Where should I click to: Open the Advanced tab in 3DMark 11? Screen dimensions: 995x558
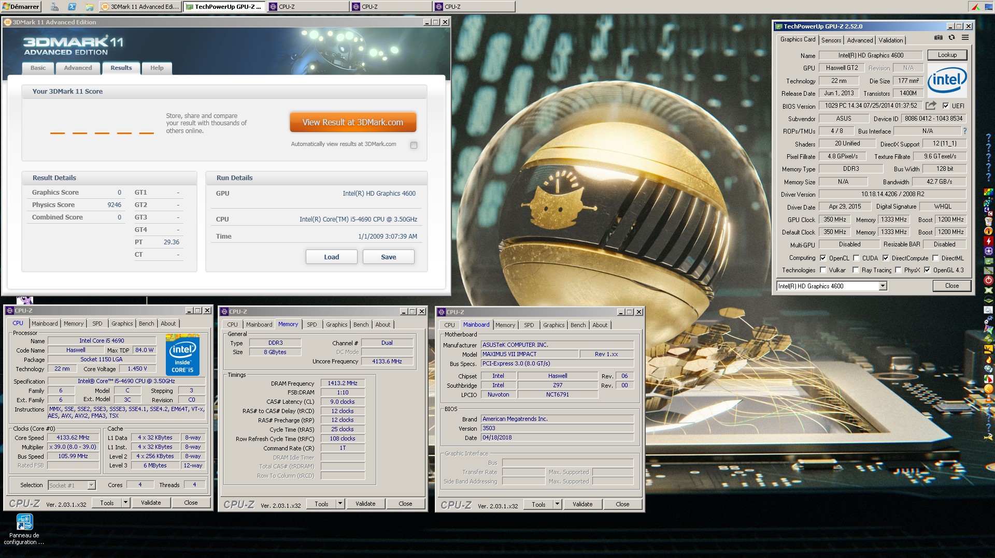click(x=78, y=68)
